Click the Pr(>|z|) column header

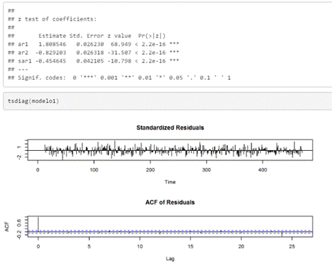click(152, 36)
